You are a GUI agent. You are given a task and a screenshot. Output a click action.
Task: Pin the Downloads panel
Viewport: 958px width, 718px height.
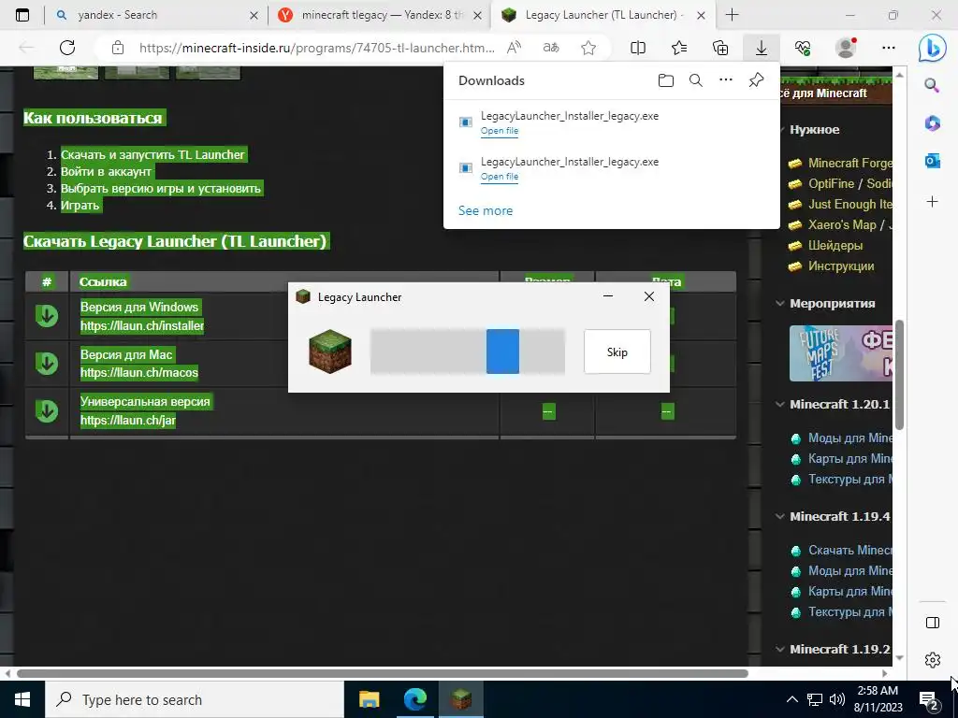tap(756, 80)
